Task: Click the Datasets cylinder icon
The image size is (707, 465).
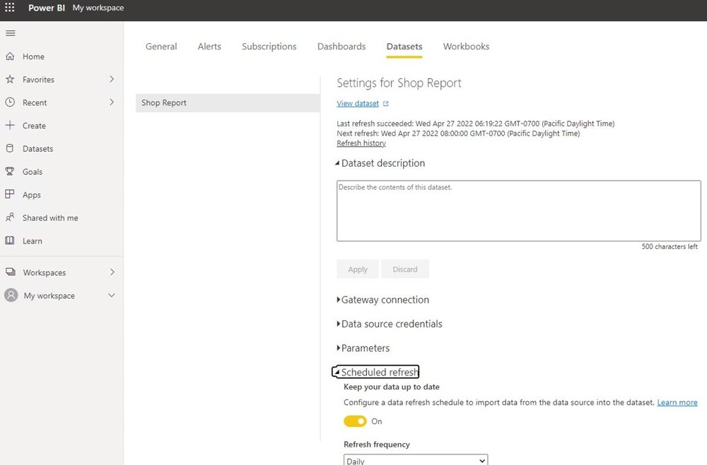Action: (x=10, y=148)
